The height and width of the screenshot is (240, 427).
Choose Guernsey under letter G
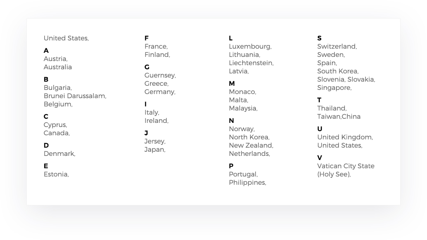click(x=160, y=75)
